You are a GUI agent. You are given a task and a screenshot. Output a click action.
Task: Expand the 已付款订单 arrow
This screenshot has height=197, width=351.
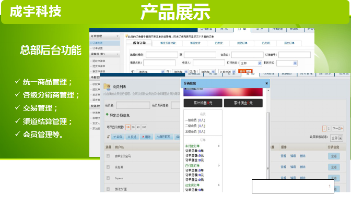(x=219, y=166)
